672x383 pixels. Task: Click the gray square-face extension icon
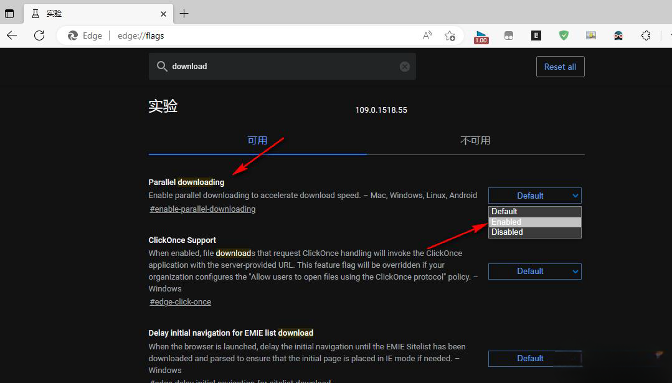coord(509,36)
